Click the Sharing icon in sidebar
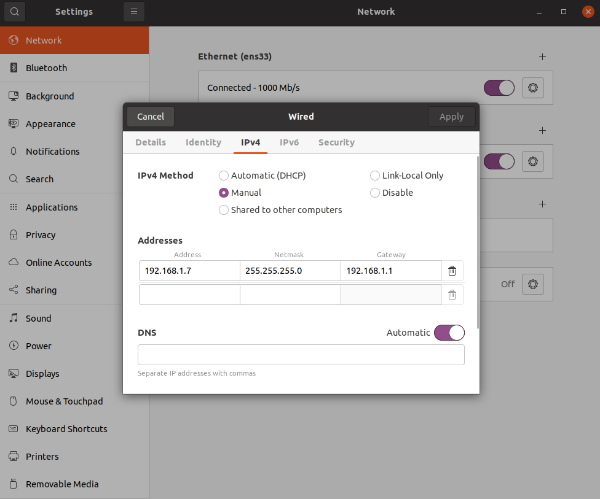 coord(14,290)
